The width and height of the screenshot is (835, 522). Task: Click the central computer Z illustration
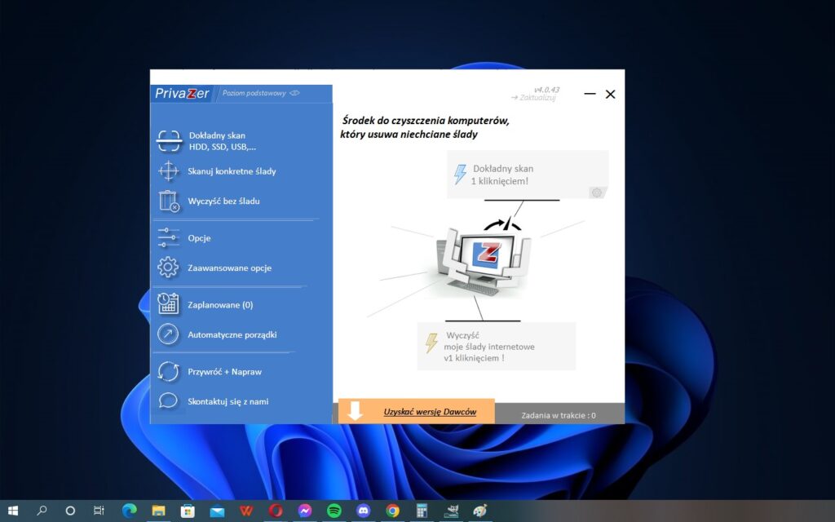click(x=484, y=259)
